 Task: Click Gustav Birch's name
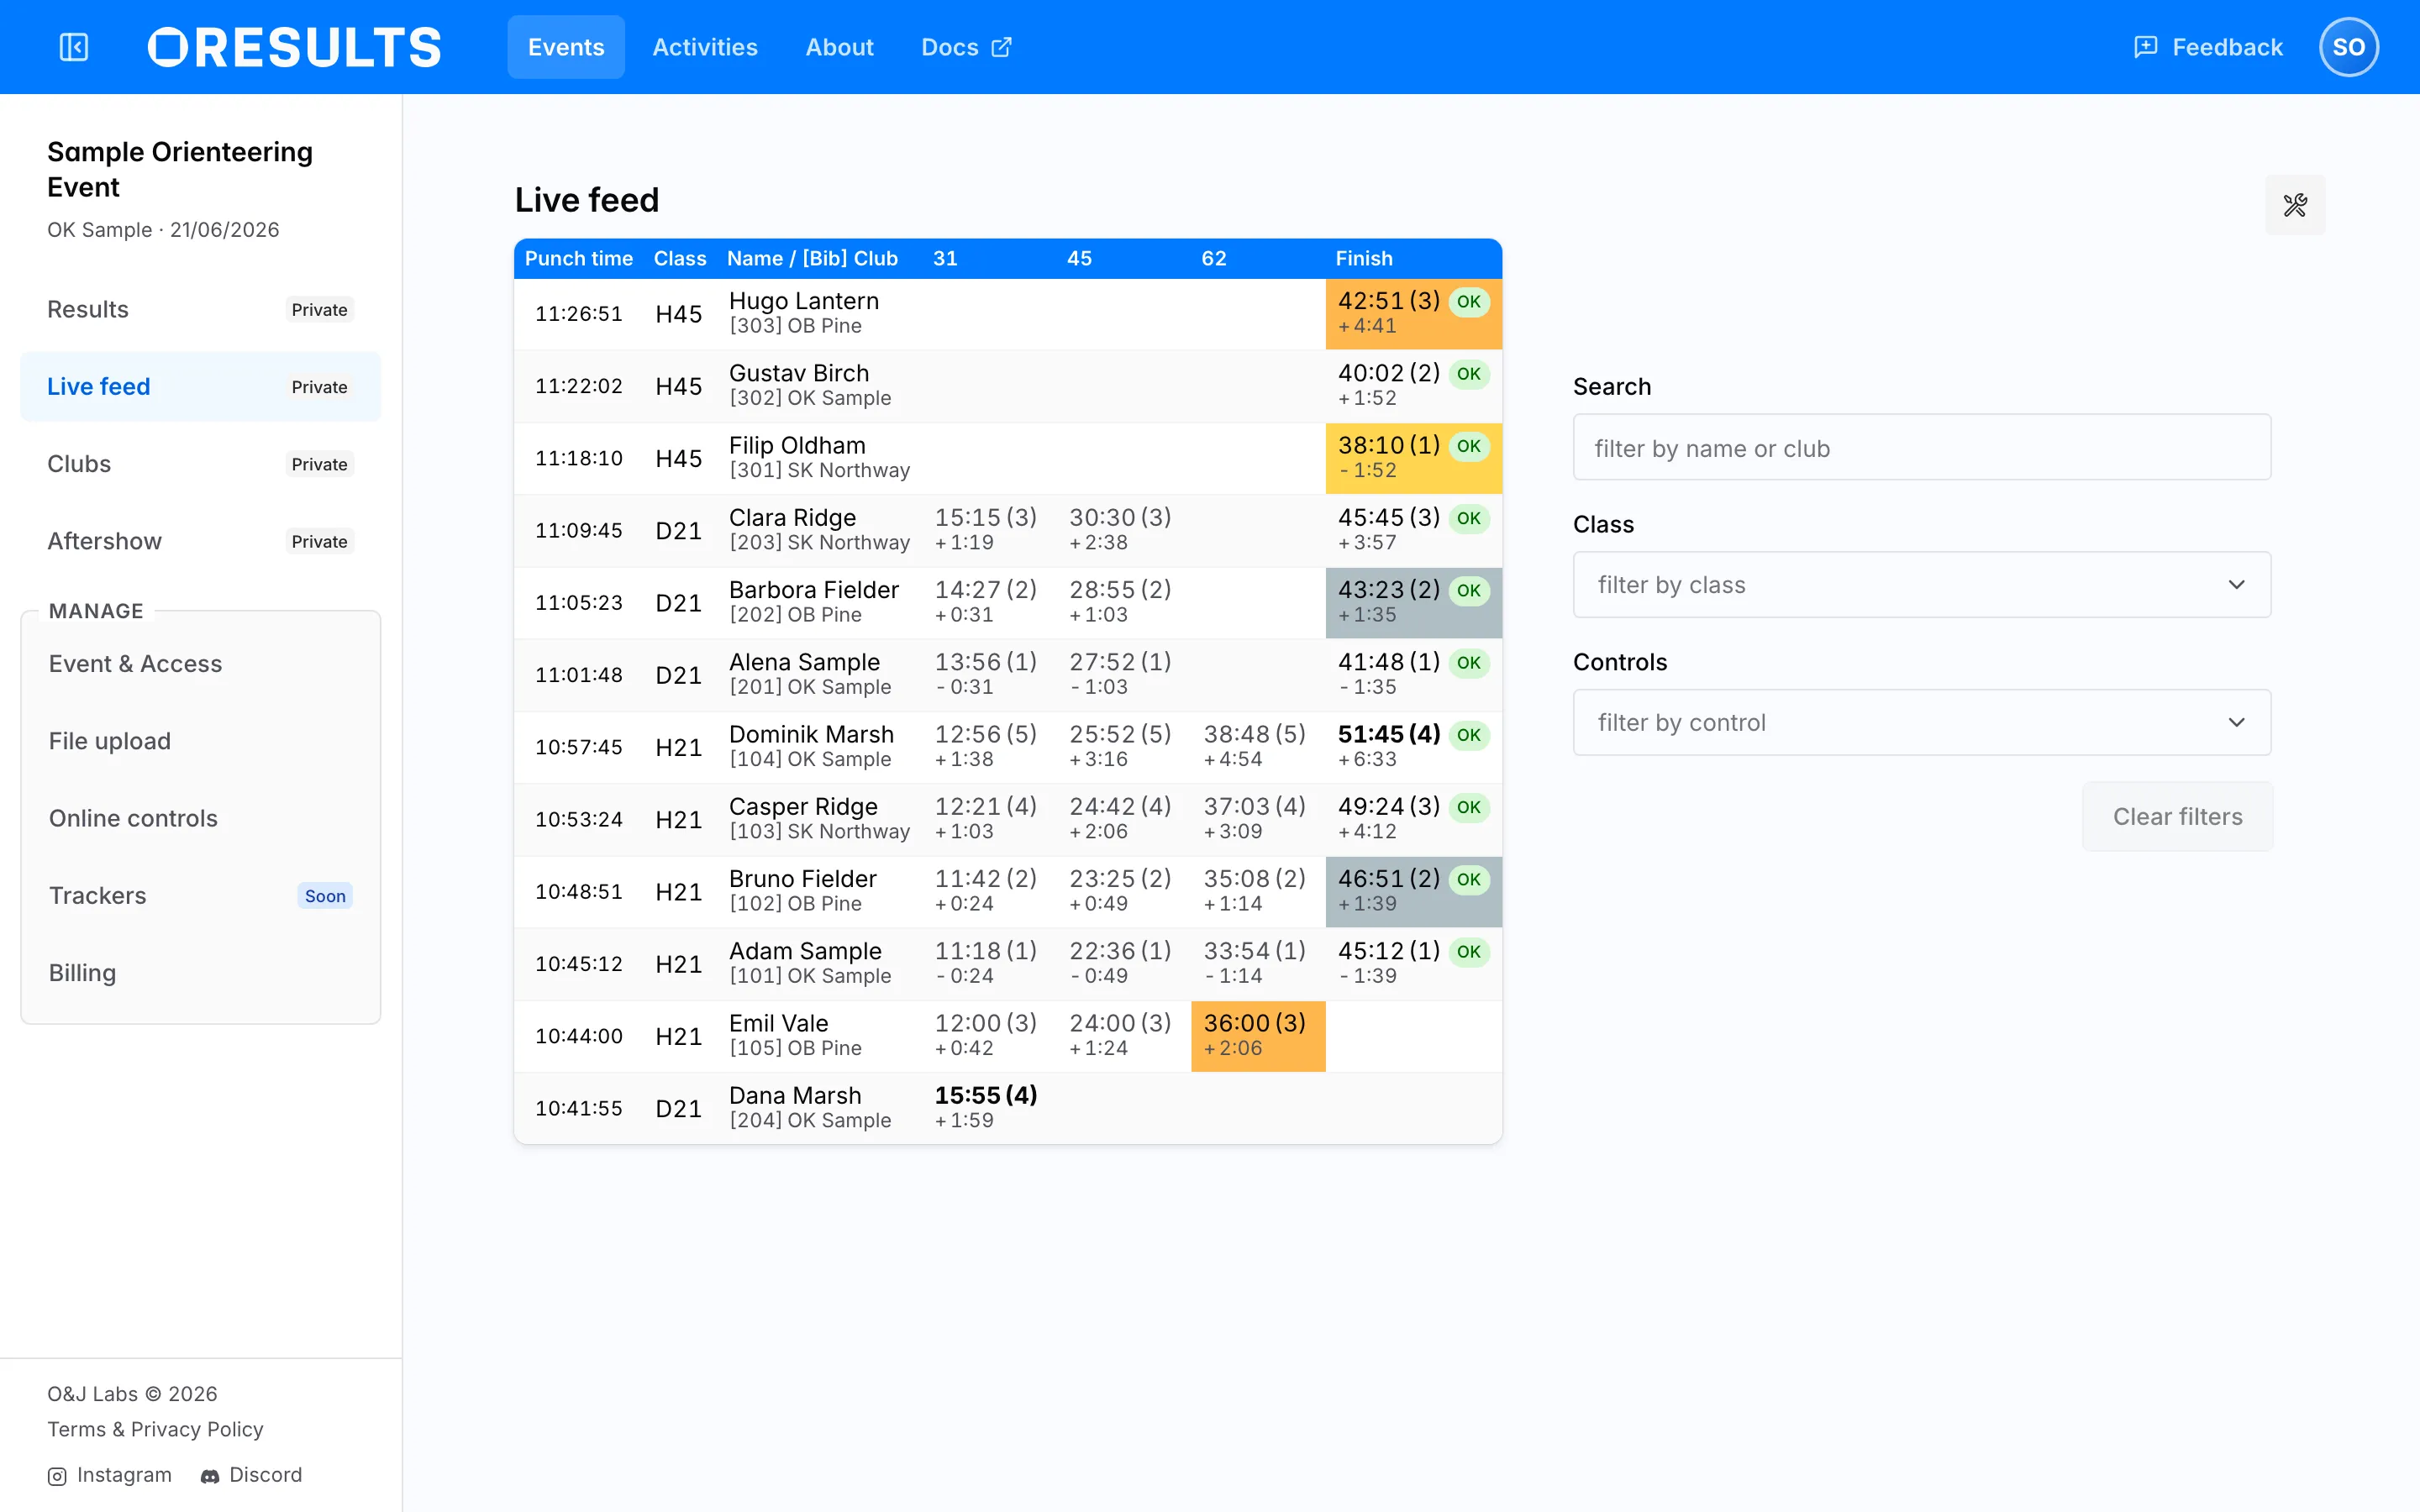(x=799, y=373)
